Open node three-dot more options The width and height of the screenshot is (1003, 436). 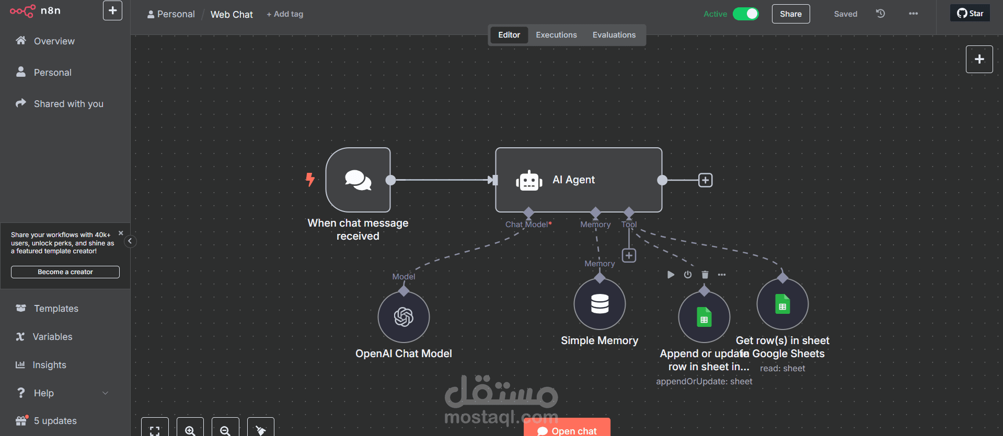(x=722, y=275)
